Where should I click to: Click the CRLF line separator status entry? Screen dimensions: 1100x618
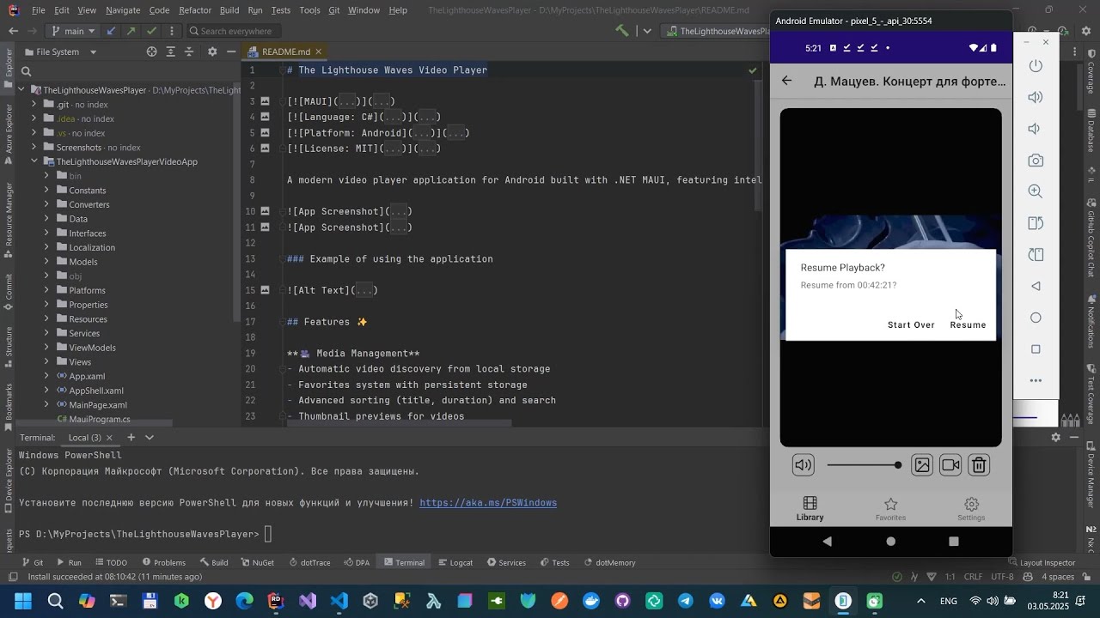tap(973, 577)
